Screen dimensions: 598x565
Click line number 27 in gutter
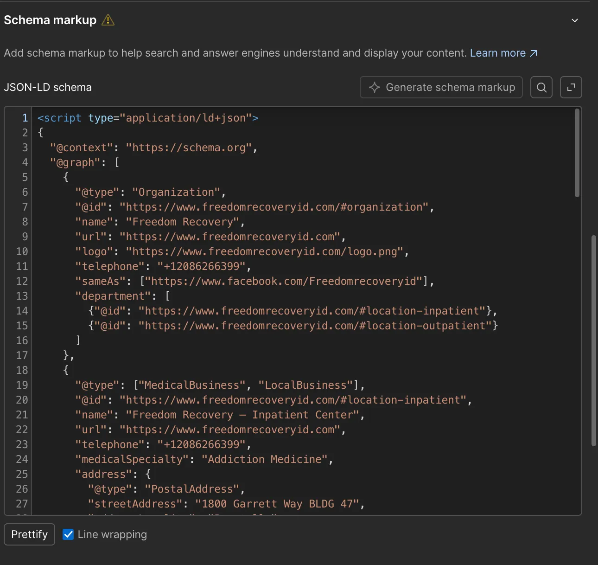tap(22, 504)
